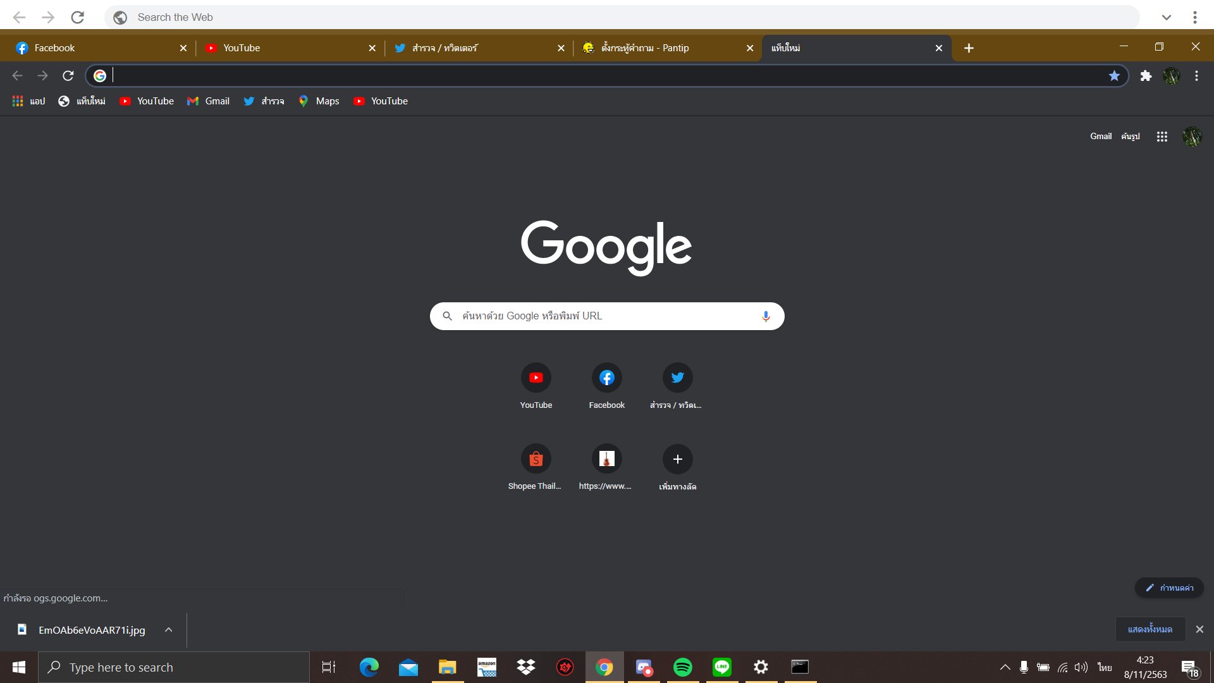Open the Google apps grid icon
This screenshot has height=683, width=1214.
tap(1162, 137)
